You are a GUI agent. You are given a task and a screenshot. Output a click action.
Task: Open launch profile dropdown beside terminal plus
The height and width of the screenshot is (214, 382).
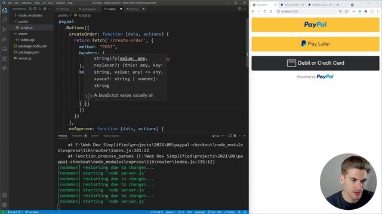[x=226, y=136]
